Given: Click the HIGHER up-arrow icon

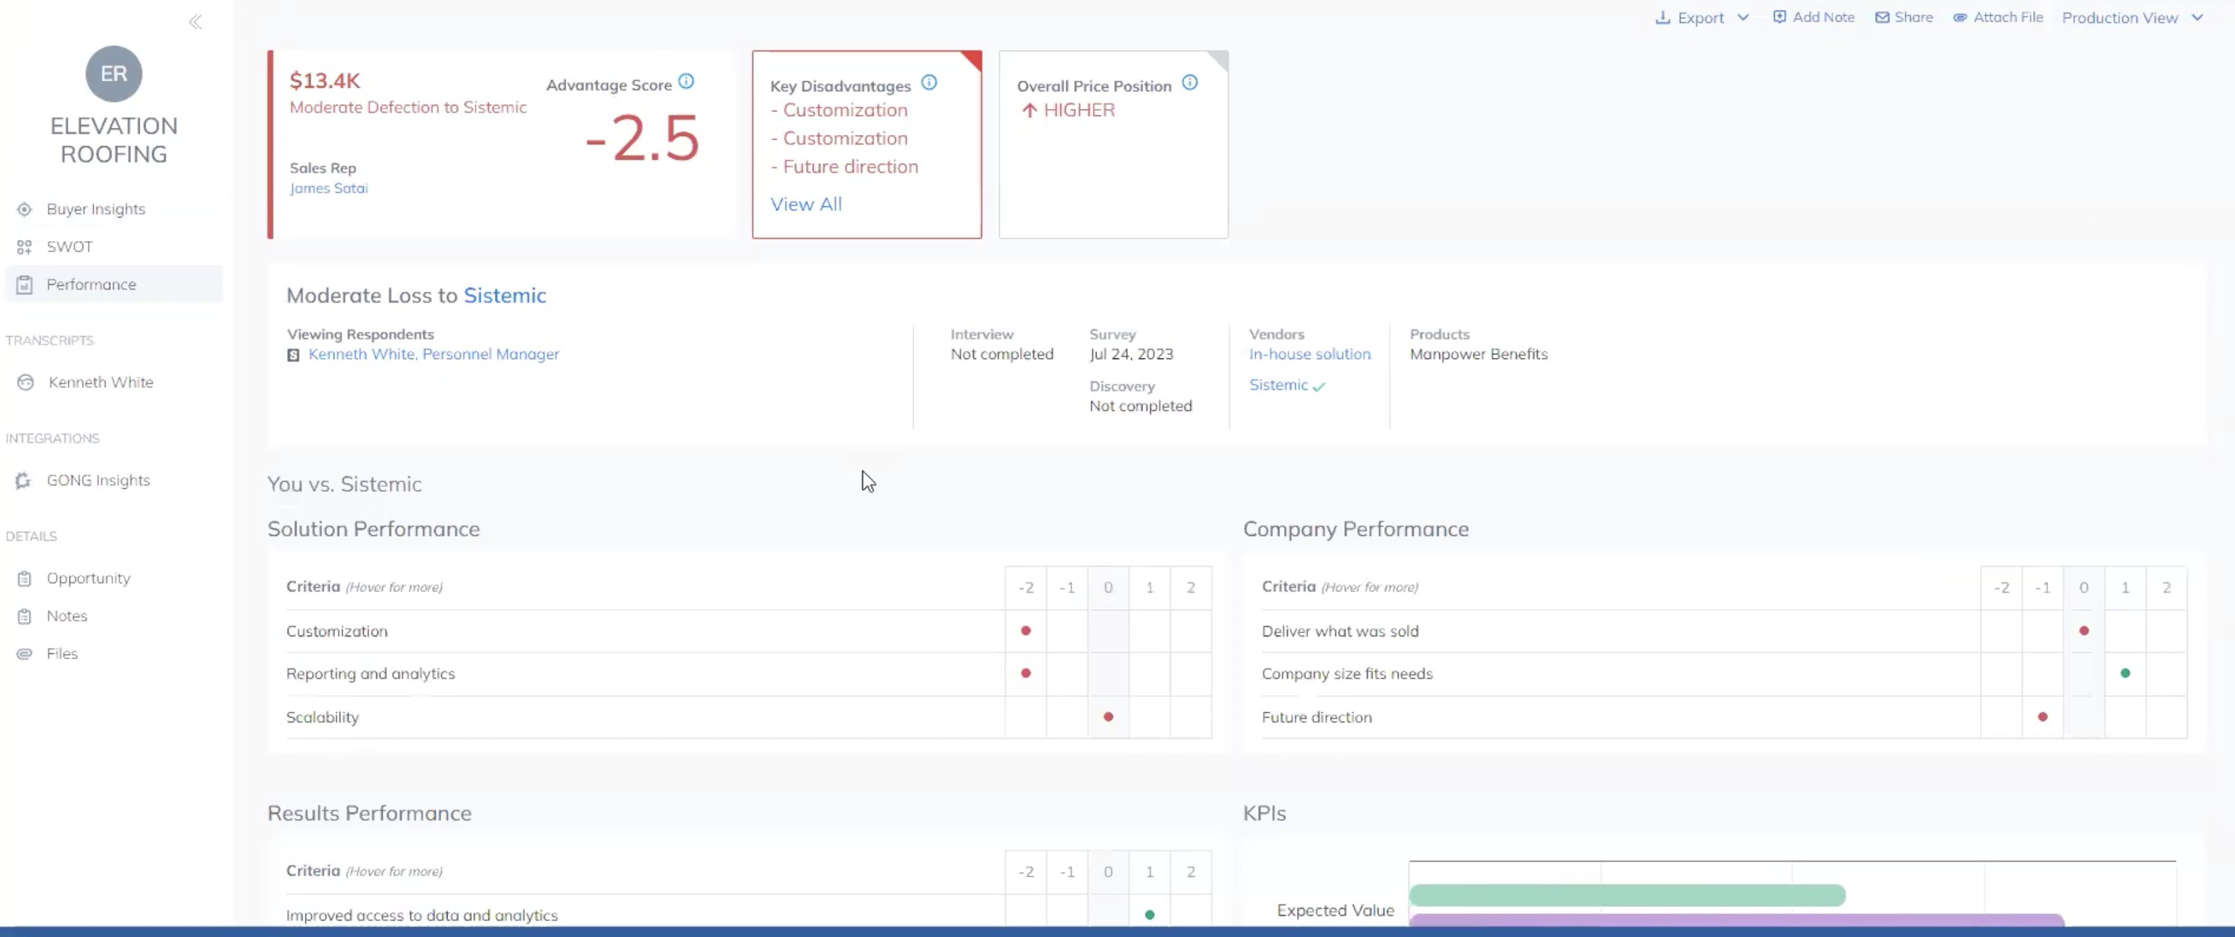Looking at the screenshot, I should pos(1029,110).
